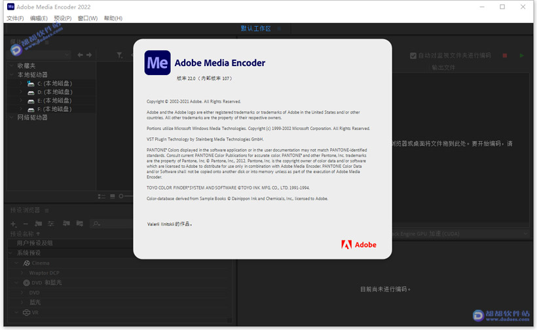Click the Cinema film reel icon
The width and height of the screenshot is (537, 330).
26,263
